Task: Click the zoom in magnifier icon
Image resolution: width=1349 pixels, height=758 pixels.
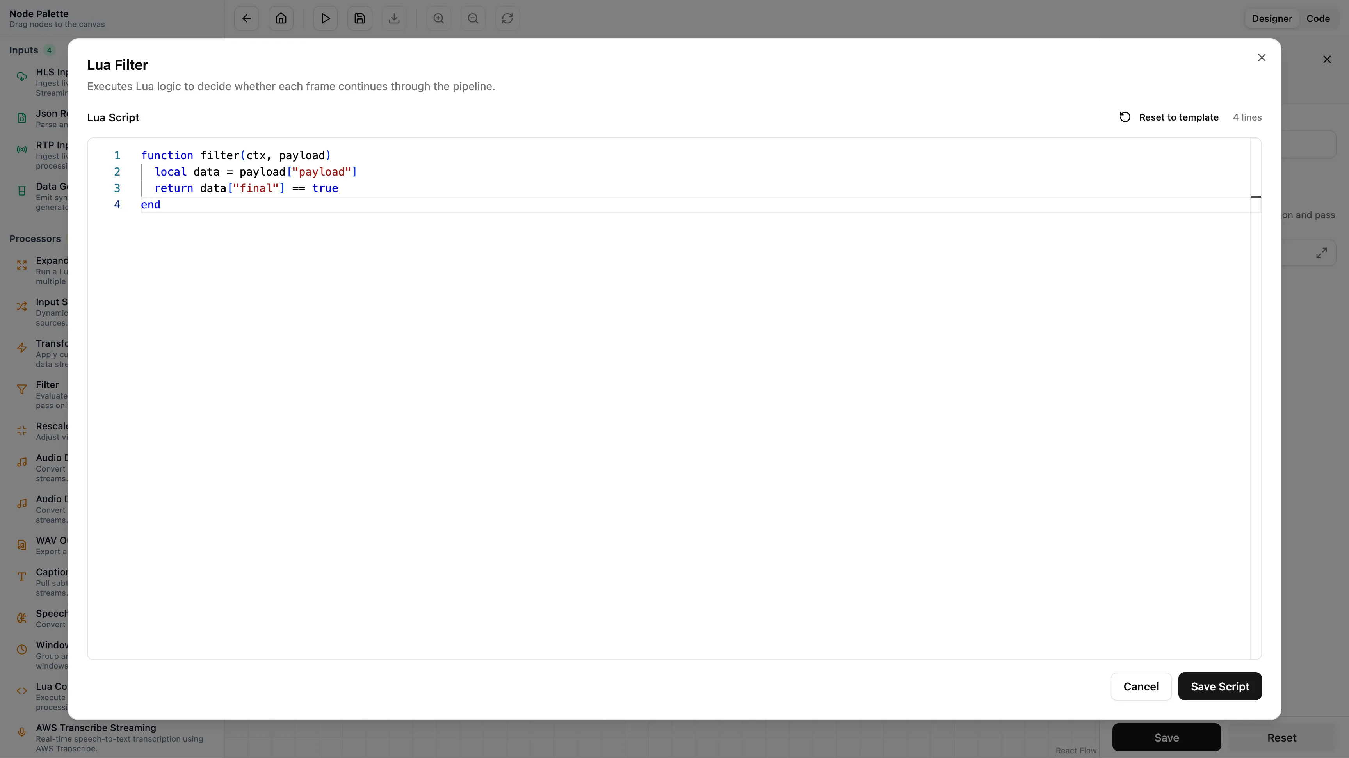Action: click(438, 18)
